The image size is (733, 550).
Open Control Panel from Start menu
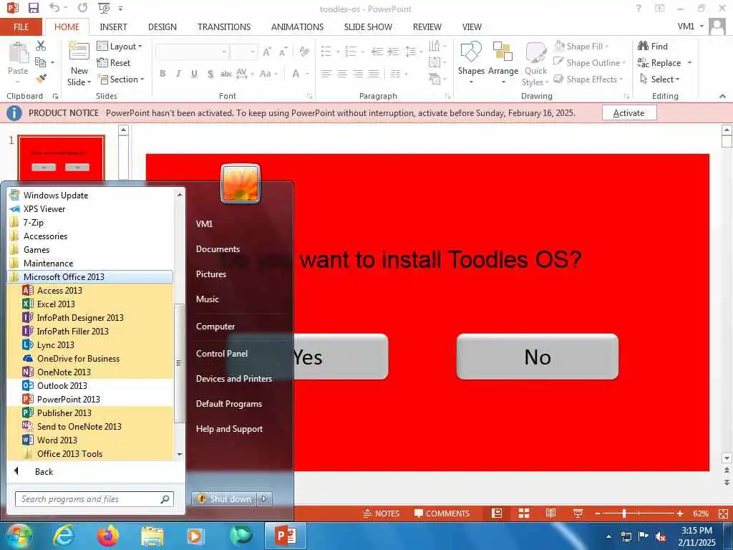click(x=222, y=354)
